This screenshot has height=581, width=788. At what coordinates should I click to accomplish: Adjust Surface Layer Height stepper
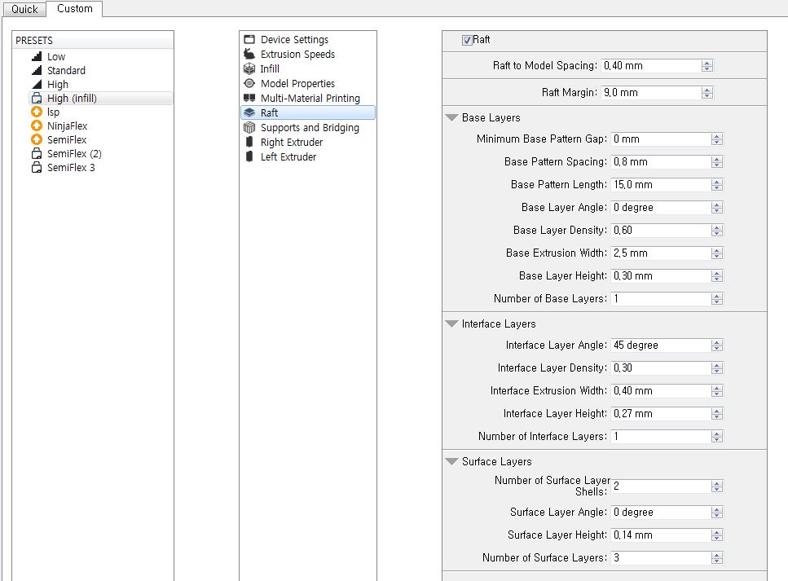(717, 535)
